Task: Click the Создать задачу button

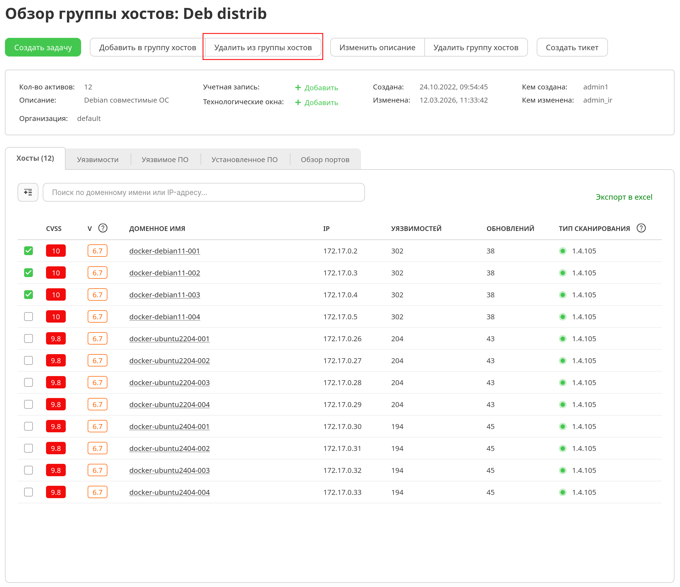Action: 43,47
